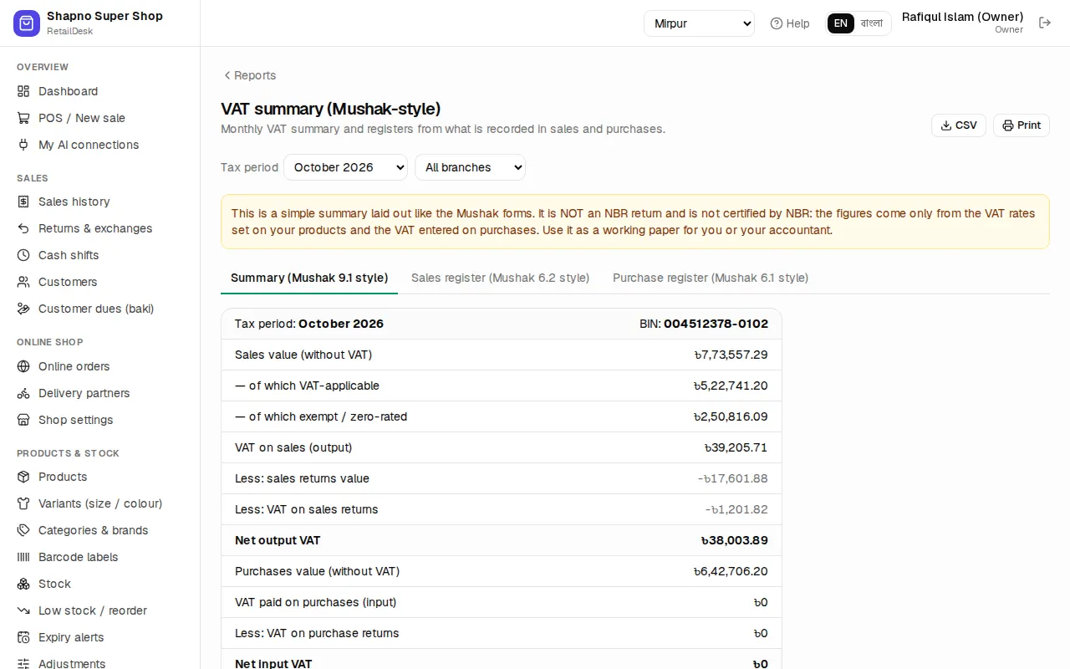
Task: Click the POS / New sale cart icon
Action: 23,118
